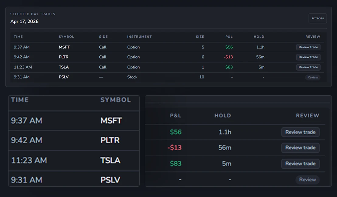
Task: Click the enlarged 5m hold value in the zoomed panel
Action: (x=227, y=164)
